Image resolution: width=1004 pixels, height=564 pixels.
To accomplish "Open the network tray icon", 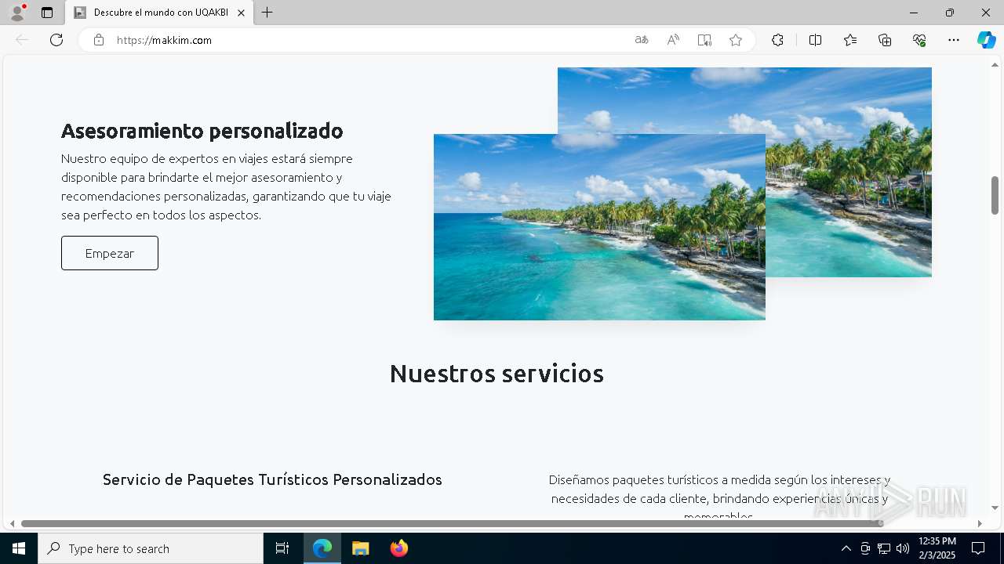I will (884, 548).
